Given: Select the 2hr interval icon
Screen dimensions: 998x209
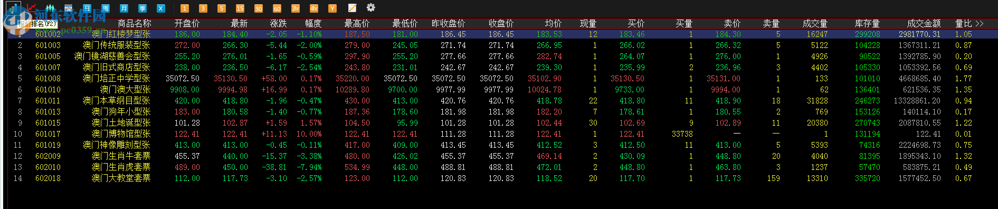Looking at the screenshot, I should click(295, 8).
